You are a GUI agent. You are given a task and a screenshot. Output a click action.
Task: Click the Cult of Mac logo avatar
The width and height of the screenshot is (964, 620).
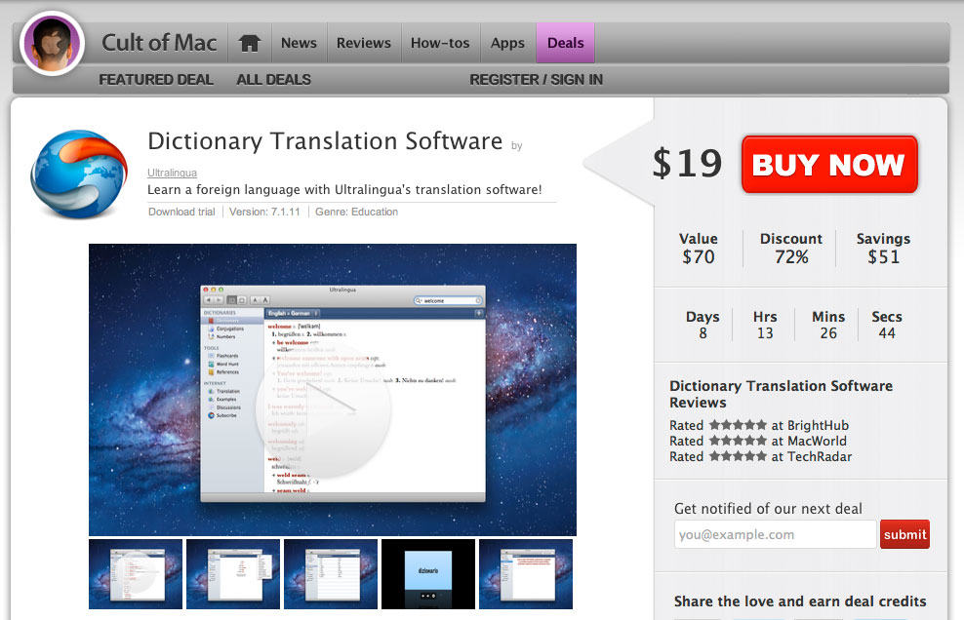click(52, 43)
